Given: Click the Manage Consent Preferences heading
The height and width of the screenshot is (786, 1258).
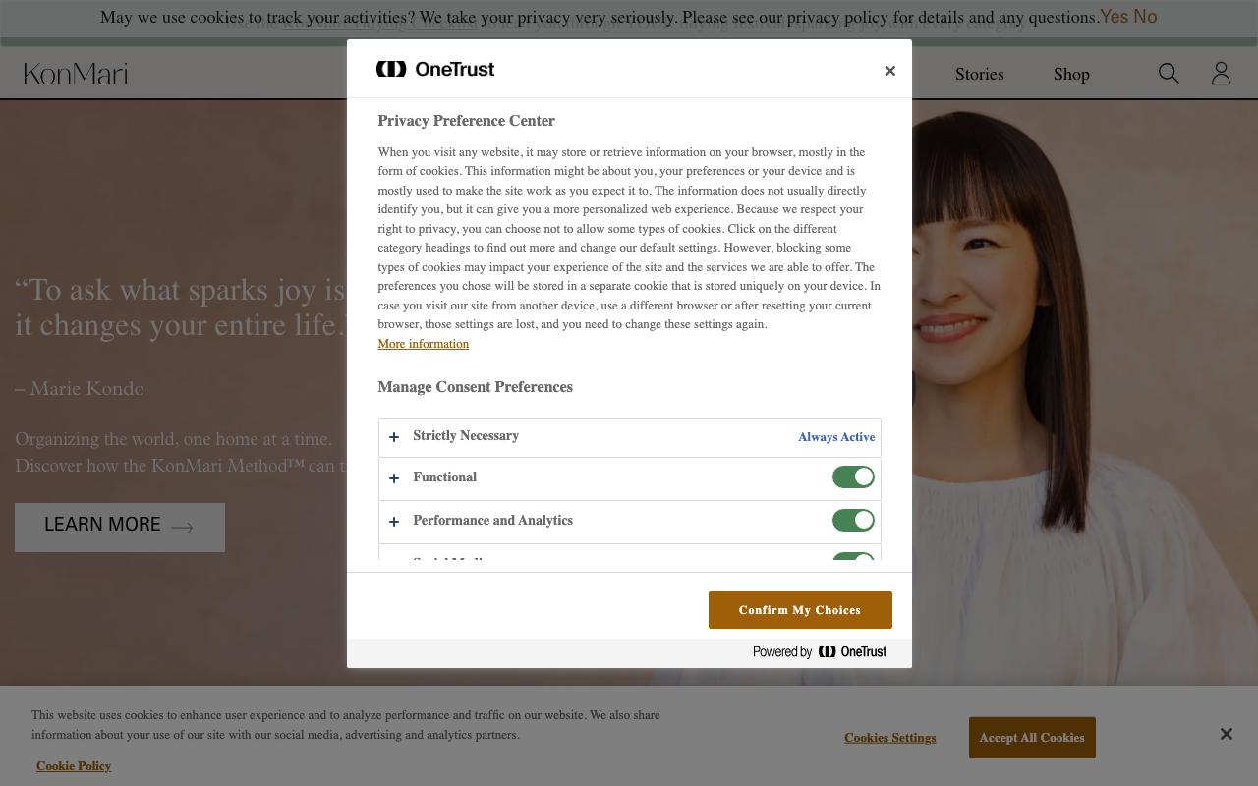Looking at the screenshot, I should (x=475, y=387).
